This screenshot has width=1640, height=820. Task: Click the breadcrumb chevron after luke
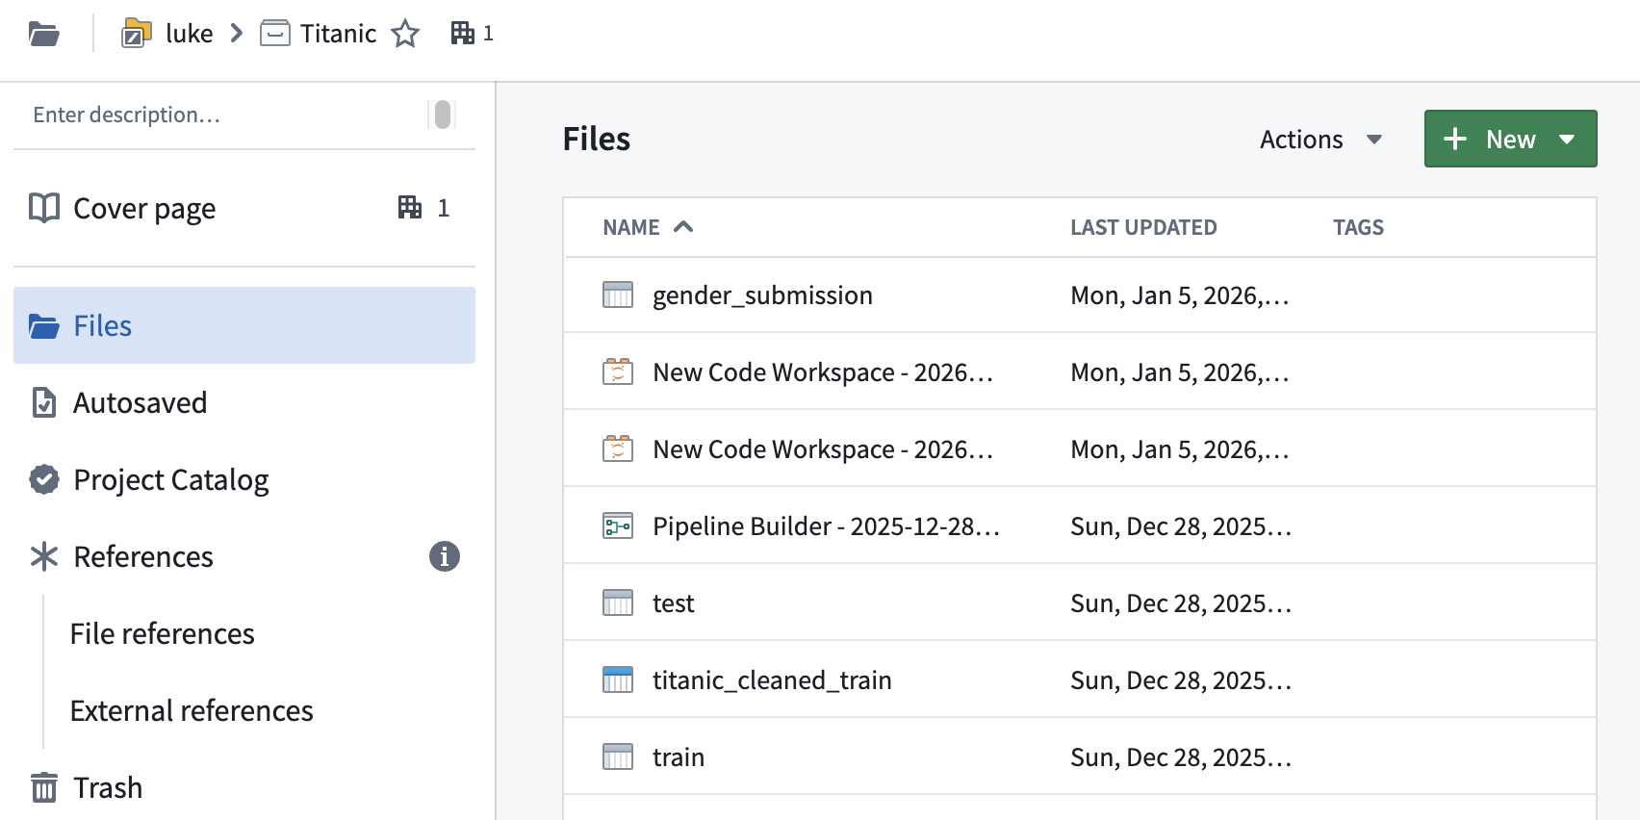(237, 34)
